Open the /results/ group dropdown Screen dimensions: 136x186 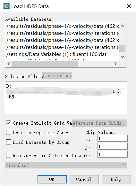66,165
